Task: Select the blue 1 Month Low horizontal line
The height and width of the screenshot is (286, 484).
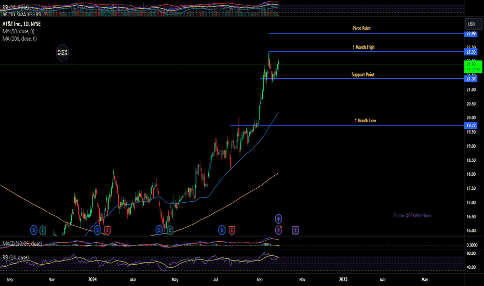Action: (347, 125)
